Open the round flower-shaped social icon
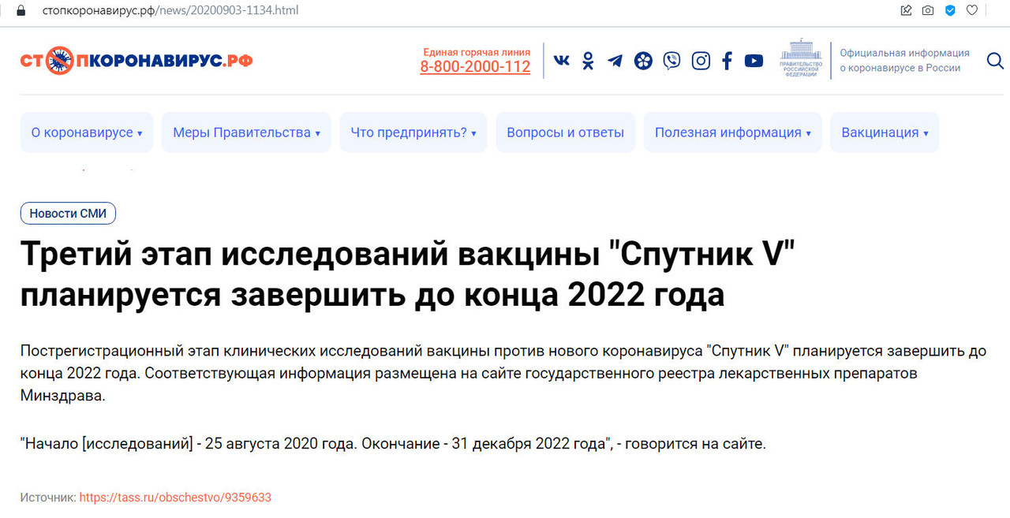1010x518 pixels. 644,61
